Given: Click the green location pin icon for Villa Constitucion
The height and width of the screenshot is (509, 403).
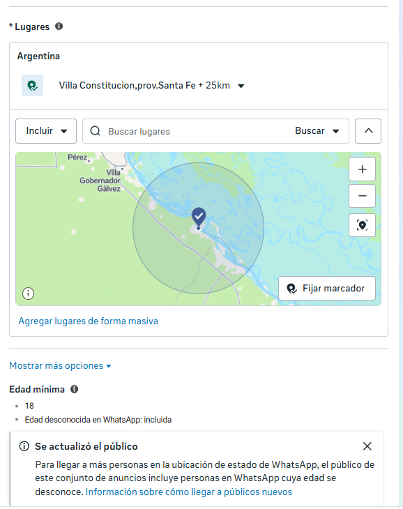Looking at the screenshot, I should tap(33, 85).
